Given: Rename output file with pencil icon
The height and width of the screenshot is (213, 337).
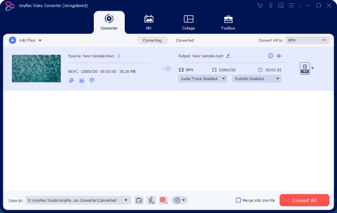Looking at the screenshot, I should [228, 55].
